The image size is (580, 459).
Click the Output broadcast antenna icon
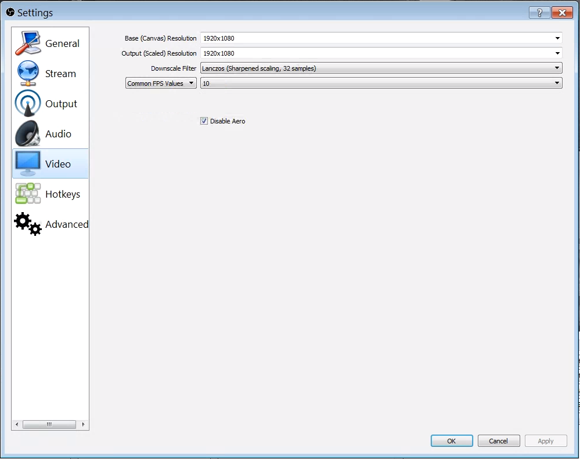pos(28,103)
